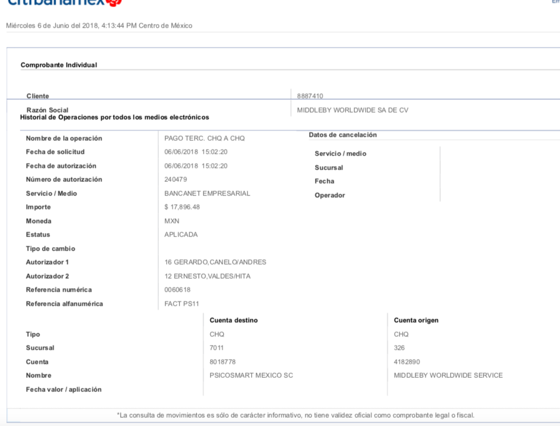Viewport: 560px width, 426px height.
Task: Select 'BANCANET EMPRESARIAL' value
Action: (x=207, y=194)
